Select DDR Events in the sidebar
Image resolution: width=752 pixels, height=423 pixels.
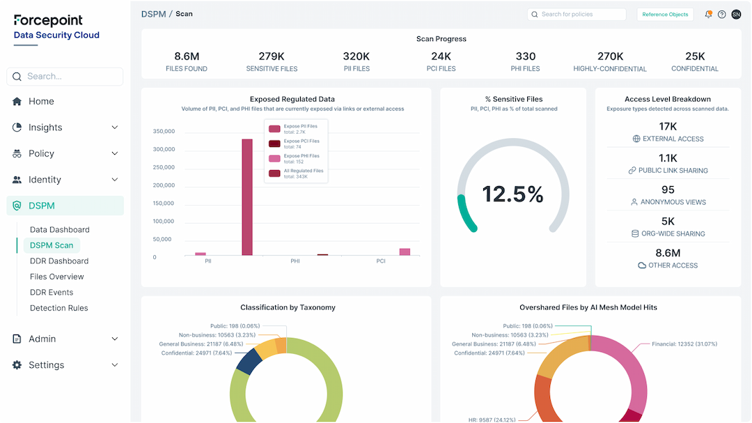pos(52,292)
